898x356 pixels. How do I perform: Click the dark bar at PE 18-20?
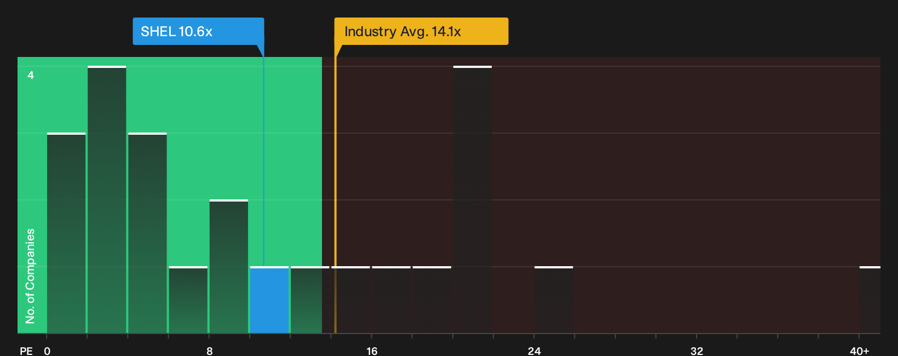[x=432, y=300]
